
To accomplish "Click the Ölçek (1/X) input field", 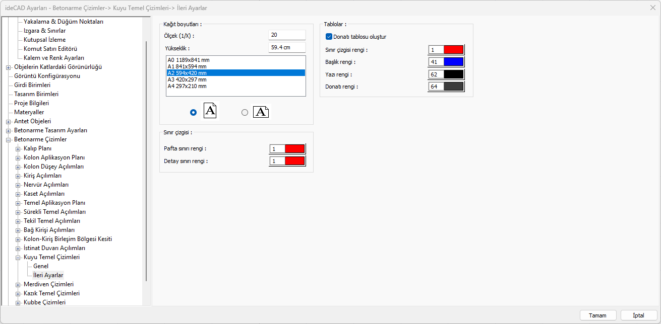I will click(287, 35).
